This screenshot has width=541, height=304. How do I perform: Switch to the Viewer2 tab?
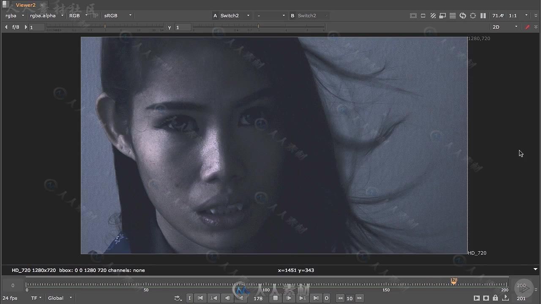[x=26, y=5]
